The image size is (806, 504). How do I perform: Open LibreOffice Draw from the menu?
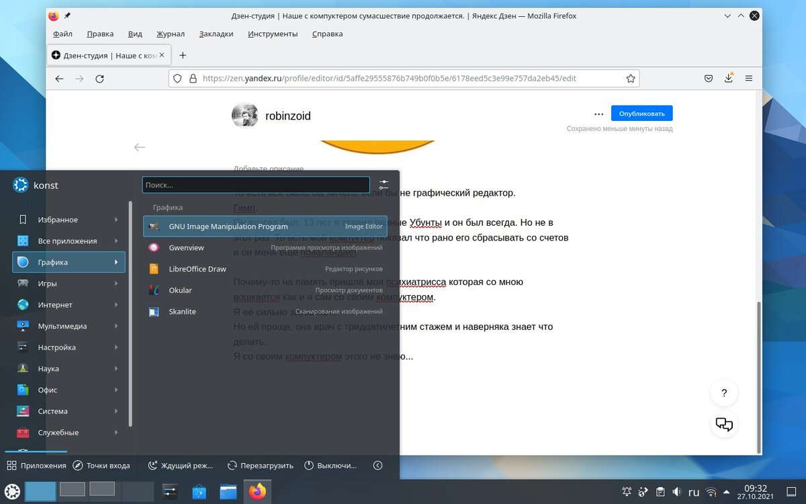click(265, 269)
